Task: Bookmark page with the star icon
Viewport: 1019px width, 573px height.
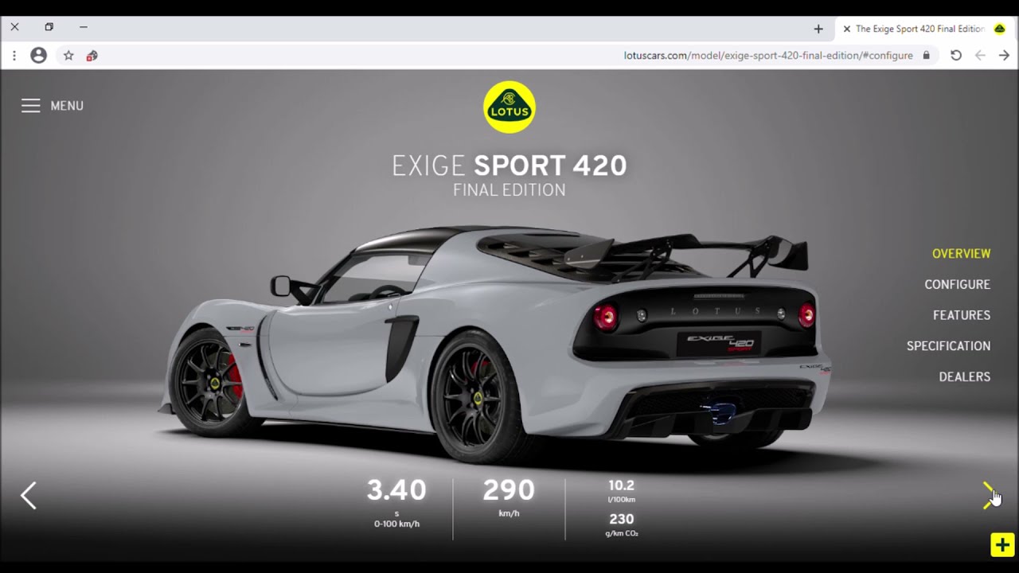Action: point(68,56)
